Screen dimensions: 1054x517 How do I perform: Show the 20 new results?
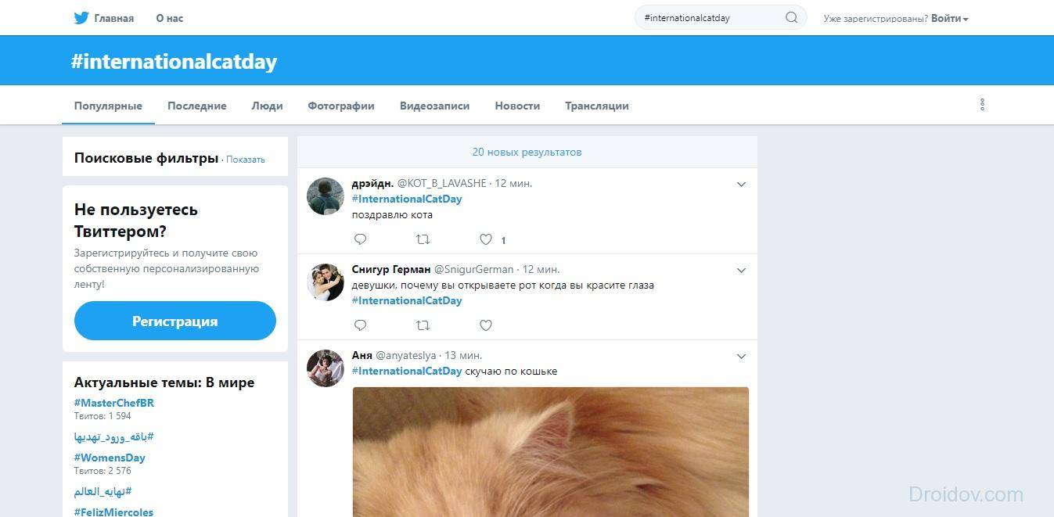(x=527, y=152)
